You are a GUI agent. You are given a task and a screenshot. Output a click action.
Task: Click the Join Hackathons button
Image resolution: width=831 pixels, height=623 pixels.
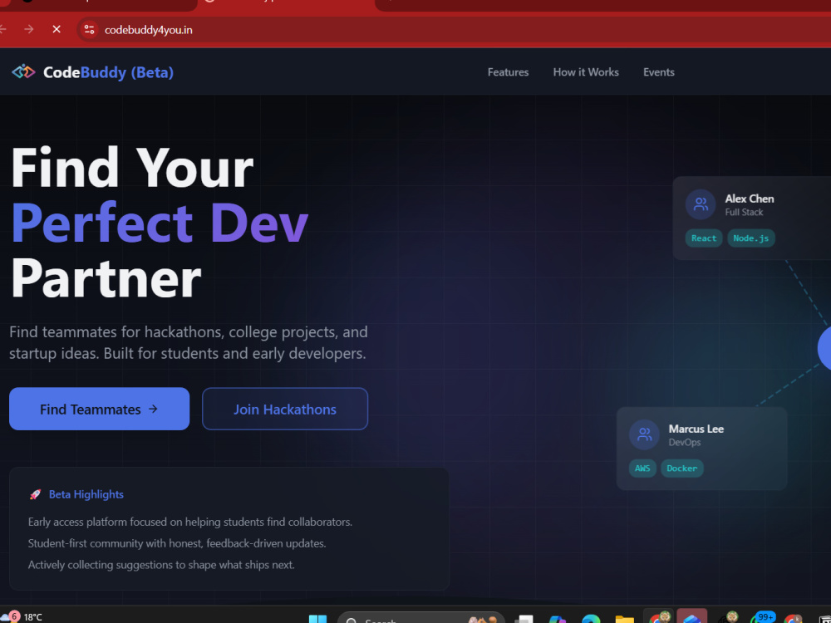(284, 409)
